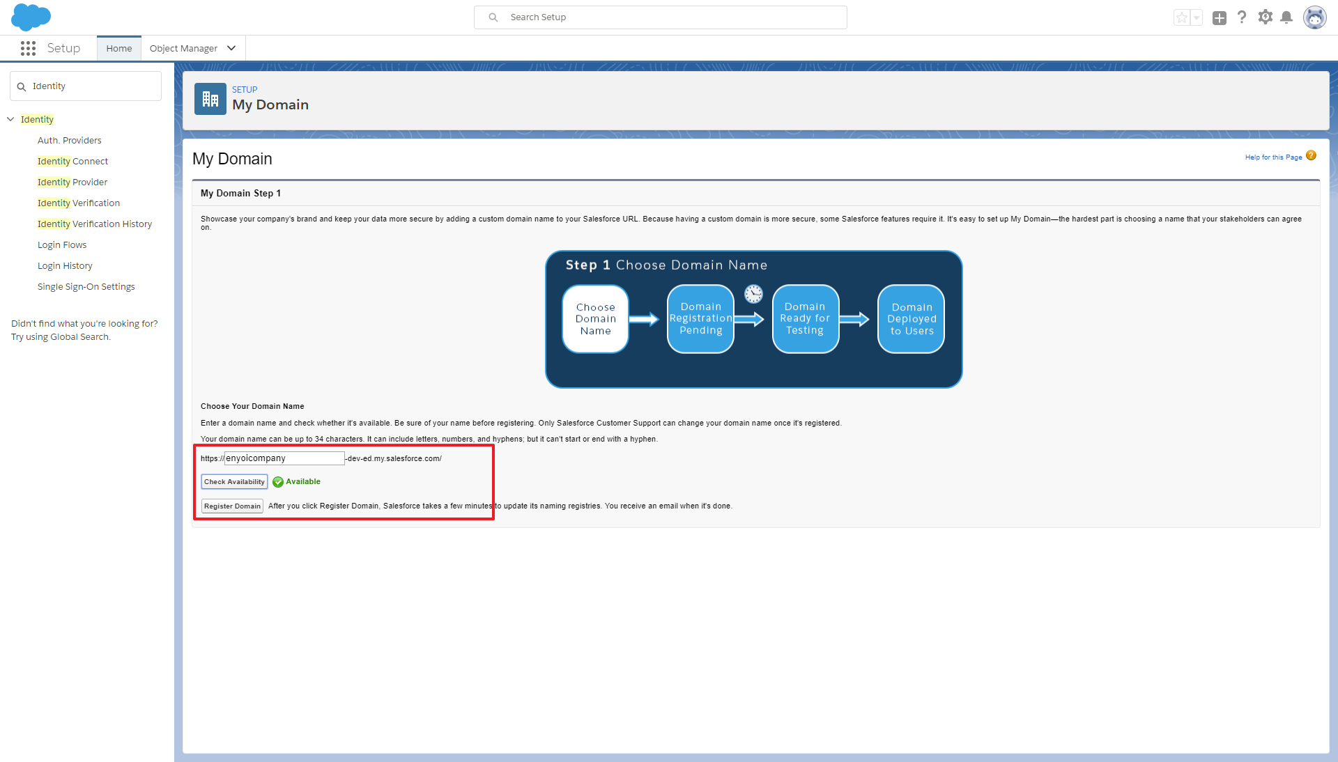Select Single Sign-On Settings in sidebar
Image resolution: width=1338 pixels, height=762 pixels.
click(x=86, y=286)
